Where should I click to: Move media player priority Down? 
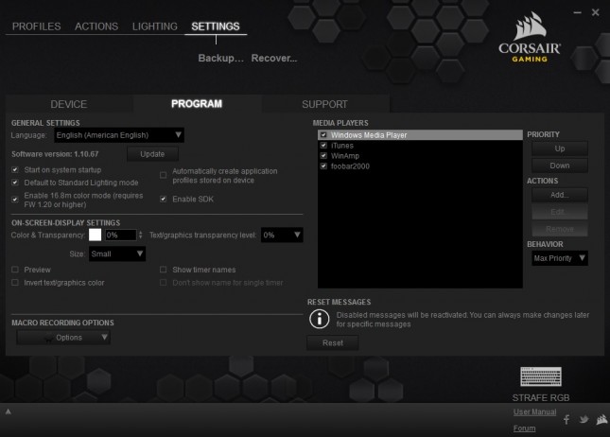tap(560, 166)
